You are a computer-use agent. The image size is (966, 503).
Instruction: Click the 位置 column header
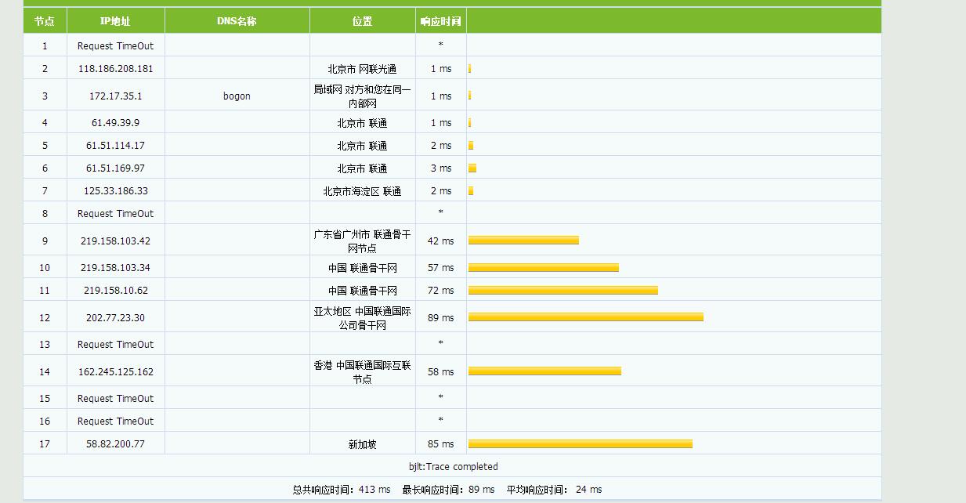363,21
